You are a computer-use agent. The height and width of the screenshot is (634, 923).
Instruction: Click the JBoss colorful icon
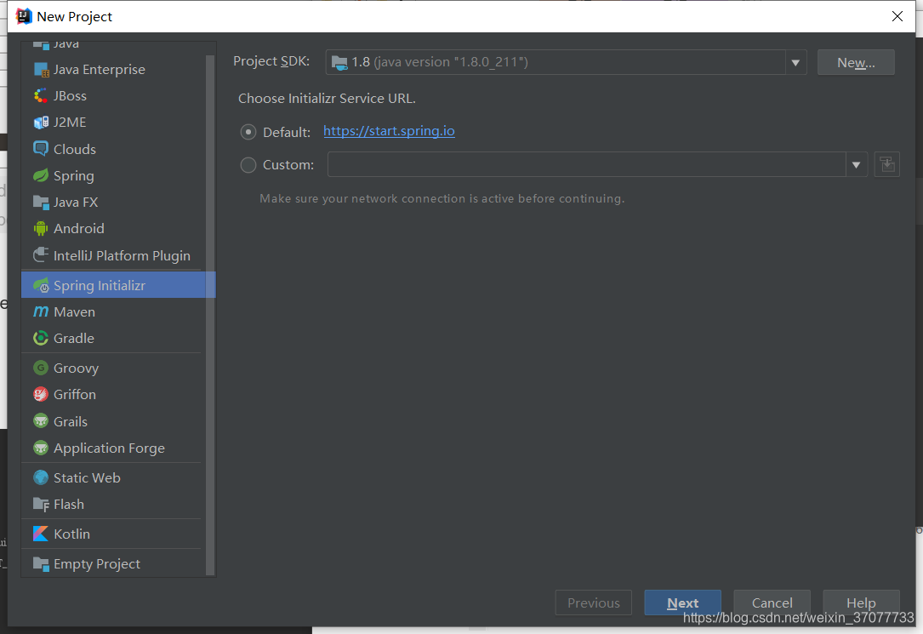(x=41, y=96)
